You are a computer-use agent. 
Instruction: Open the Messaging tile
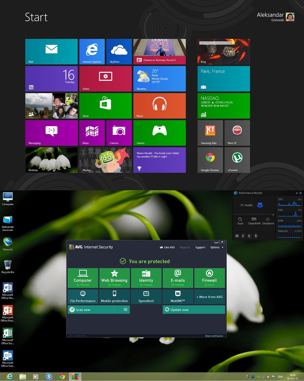tap(51, 133)
